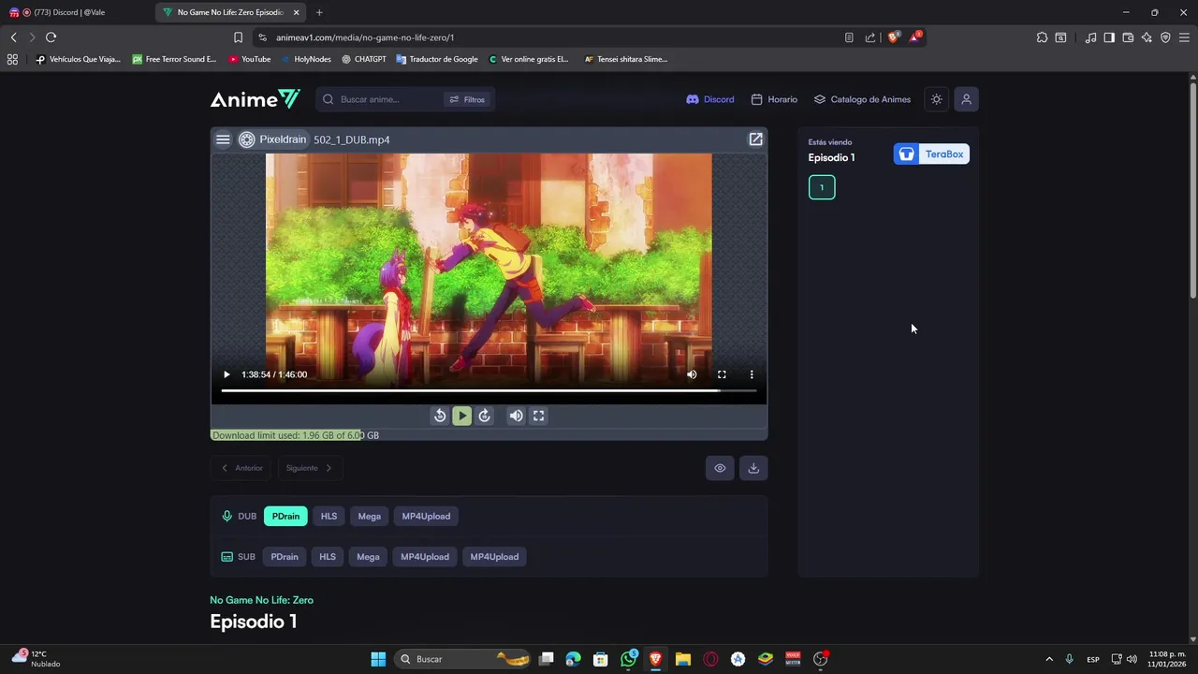Click the Pixeldrain logo label
This screenshot has height=674, width=1198.
pos(272,139)
